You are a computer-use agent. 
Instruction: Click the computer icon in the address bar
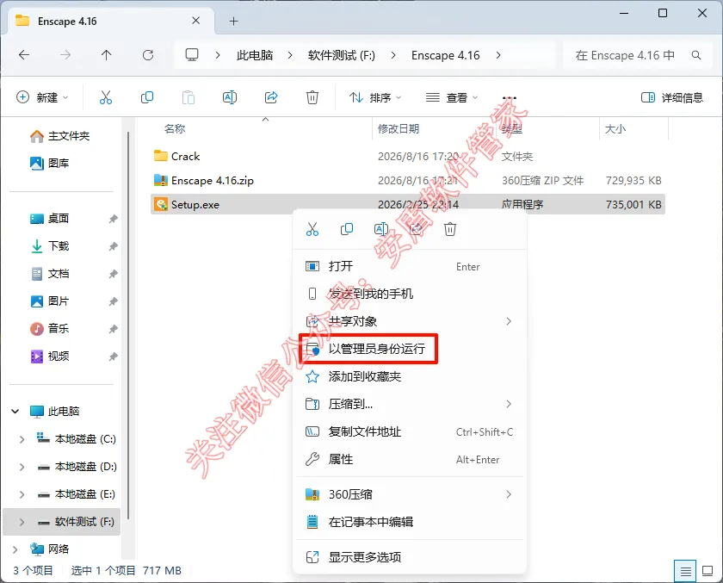click(192, 55)
